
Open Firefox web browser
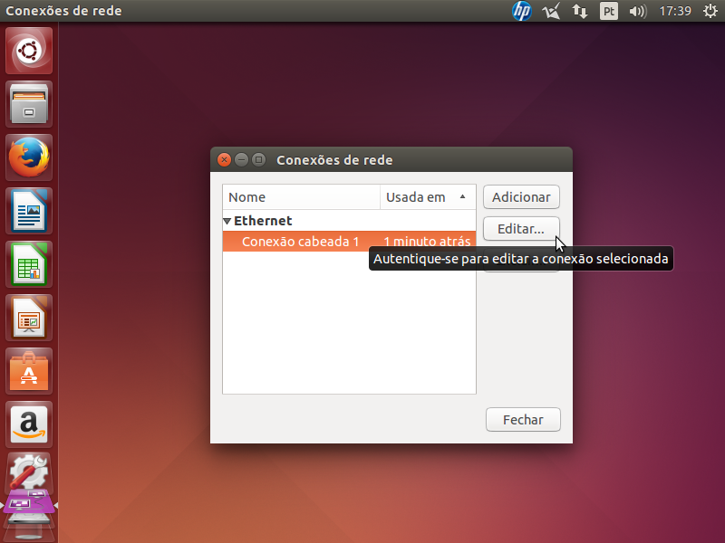[x=29, y=157]
